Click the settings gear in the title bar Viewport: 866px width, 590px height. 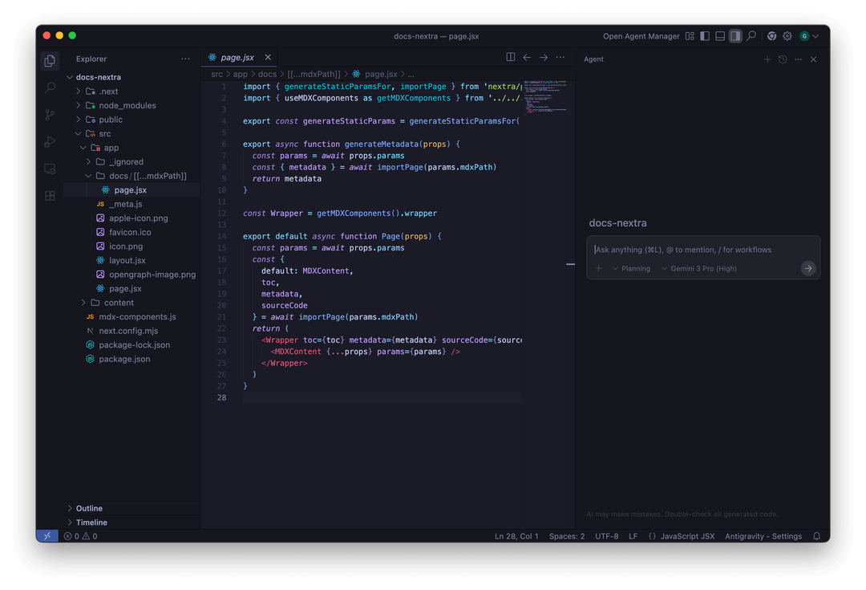(x=787, y=35)
